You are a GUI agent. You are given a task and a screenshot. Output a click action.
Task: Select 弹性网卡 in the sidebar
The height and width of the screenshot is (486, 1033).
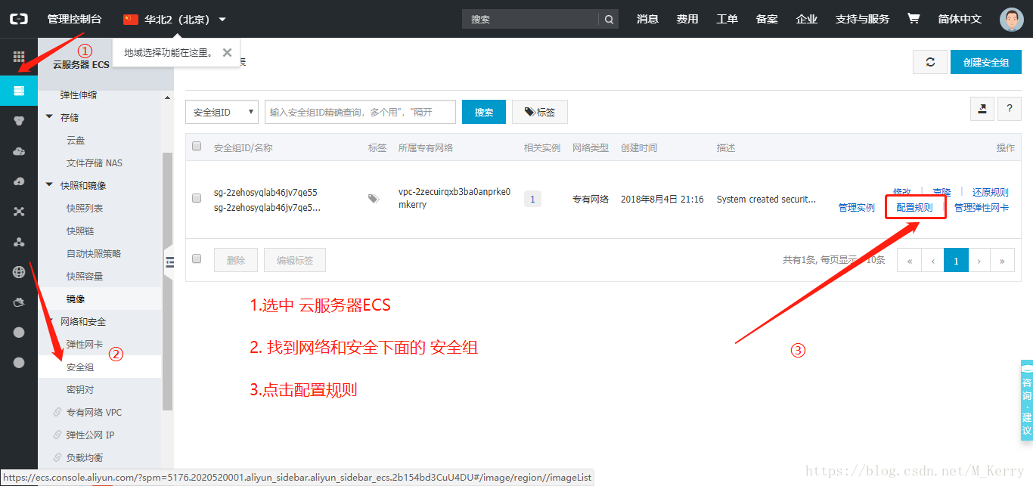tap(85, 344)
